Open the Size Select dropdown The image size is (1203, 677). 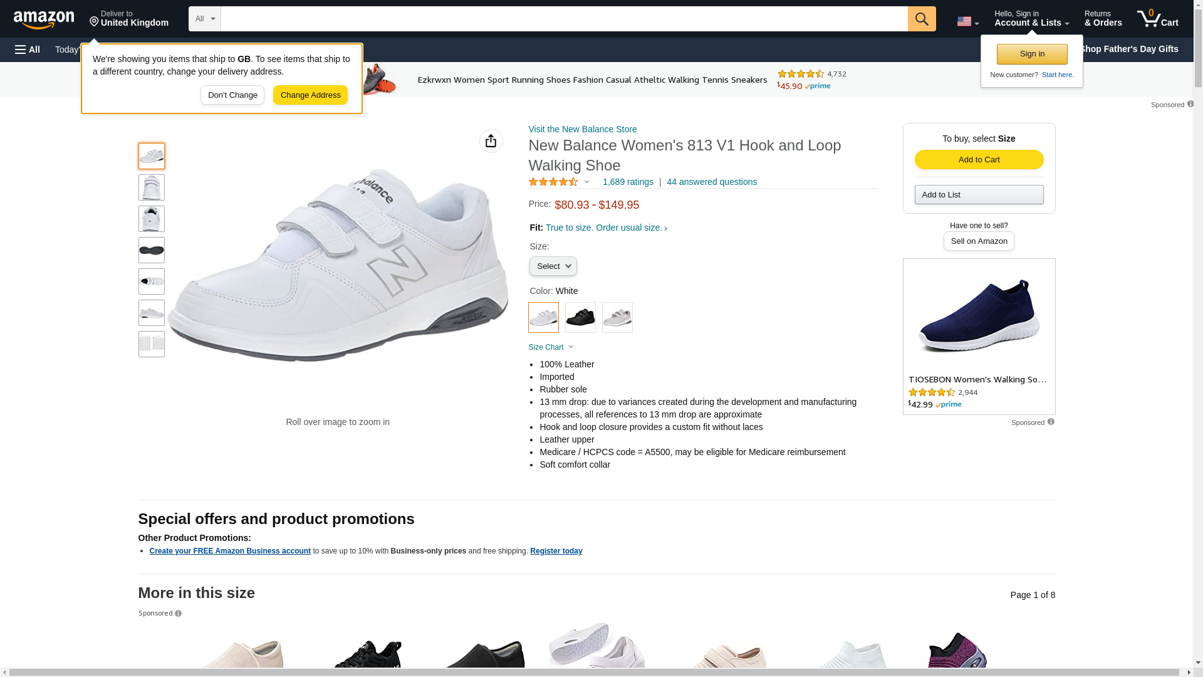pos(553,266)
